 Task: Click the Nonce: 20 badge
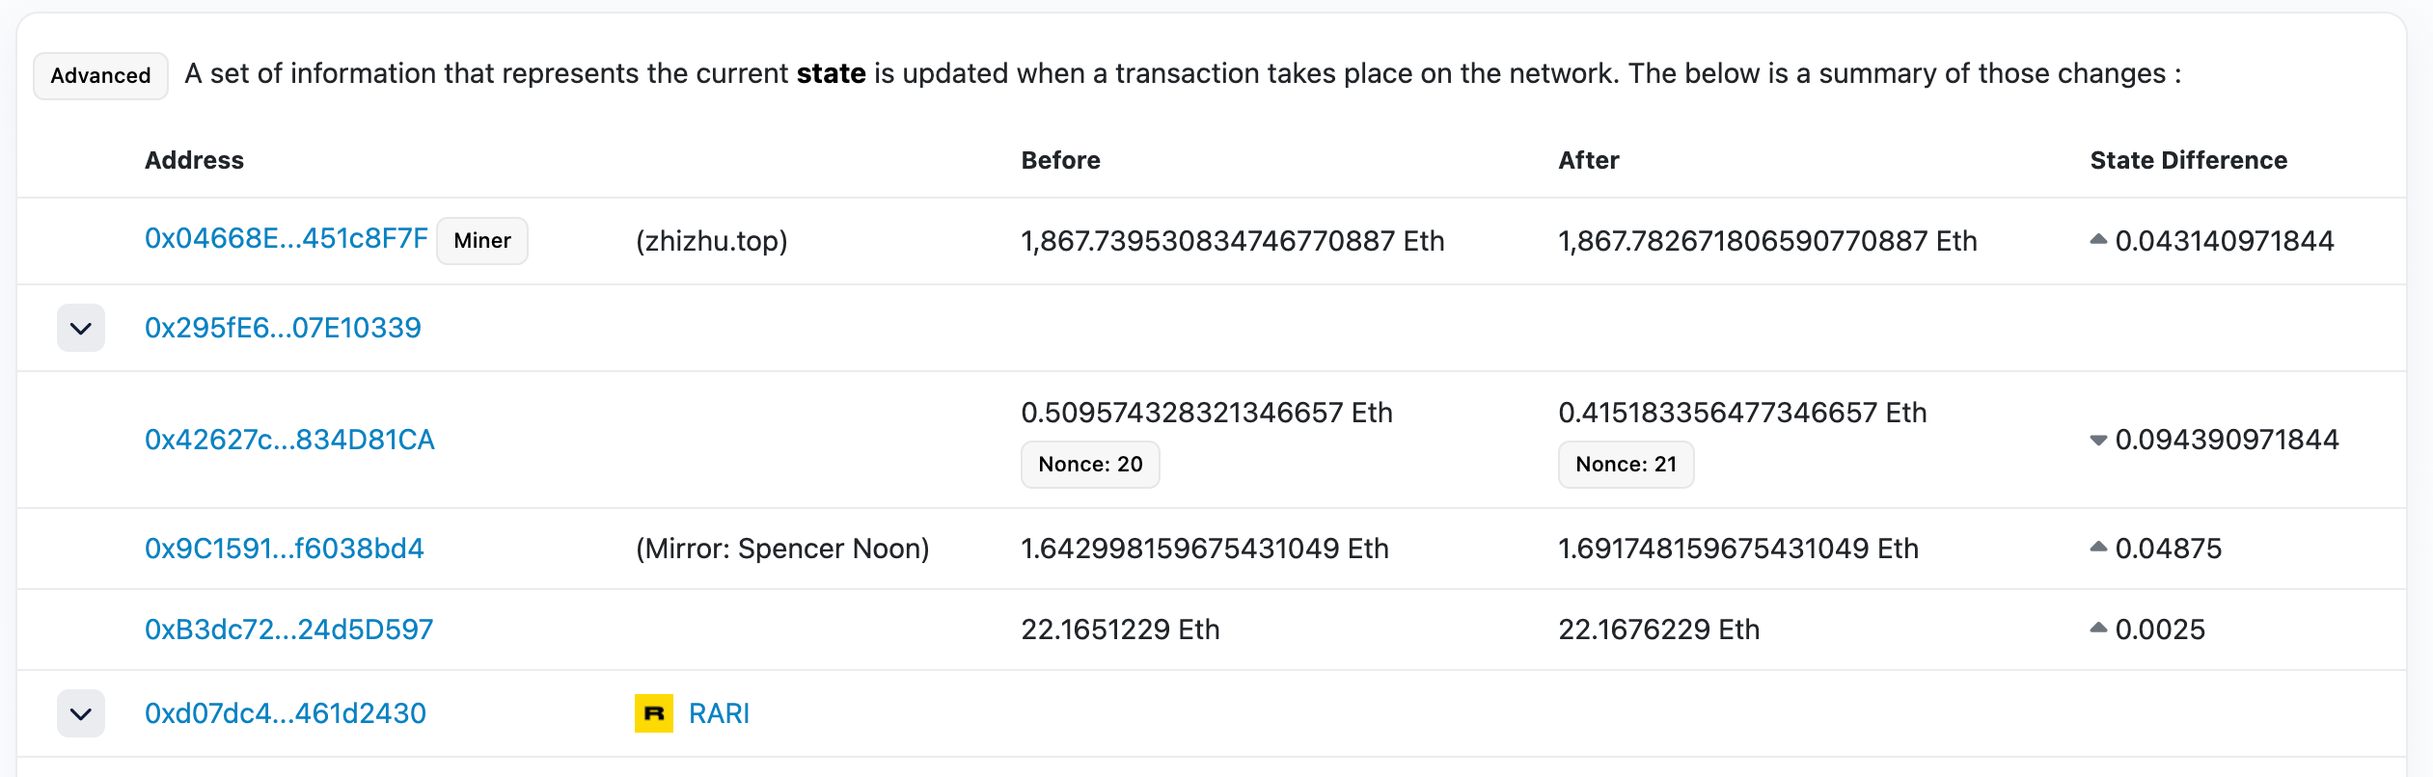tap(1090, 465)
